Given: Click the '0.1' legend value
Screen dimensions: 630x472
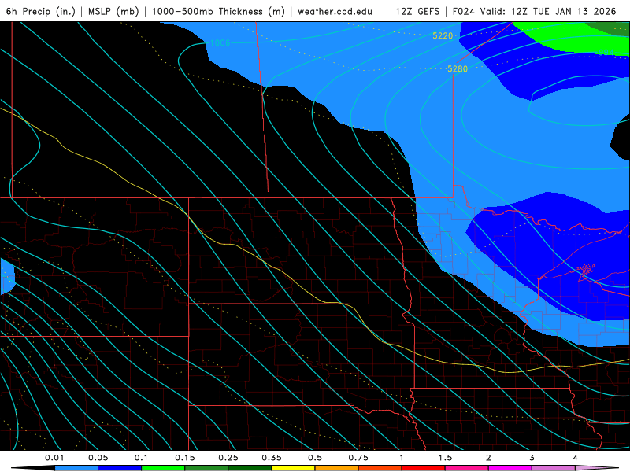Looking at the screenshot, I should (141, 458).
